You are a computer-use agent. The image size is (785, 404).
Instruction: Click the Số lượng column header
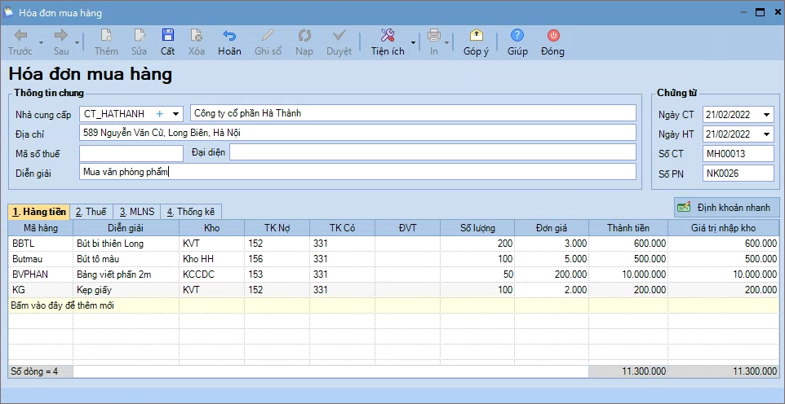(x=477, y=228)
